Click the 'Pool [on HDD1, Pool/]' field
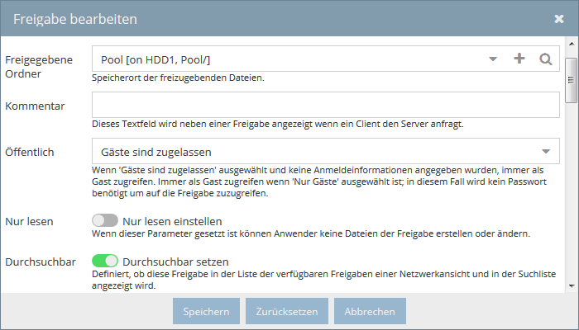 [x=288, y=59]
